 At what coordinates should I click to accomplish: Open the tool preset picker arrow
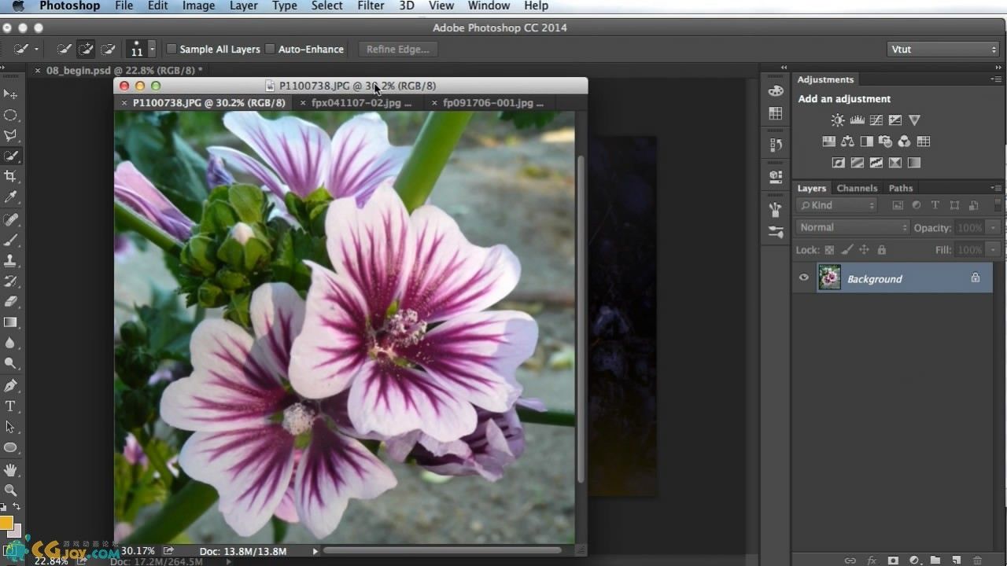pos(36,49)
